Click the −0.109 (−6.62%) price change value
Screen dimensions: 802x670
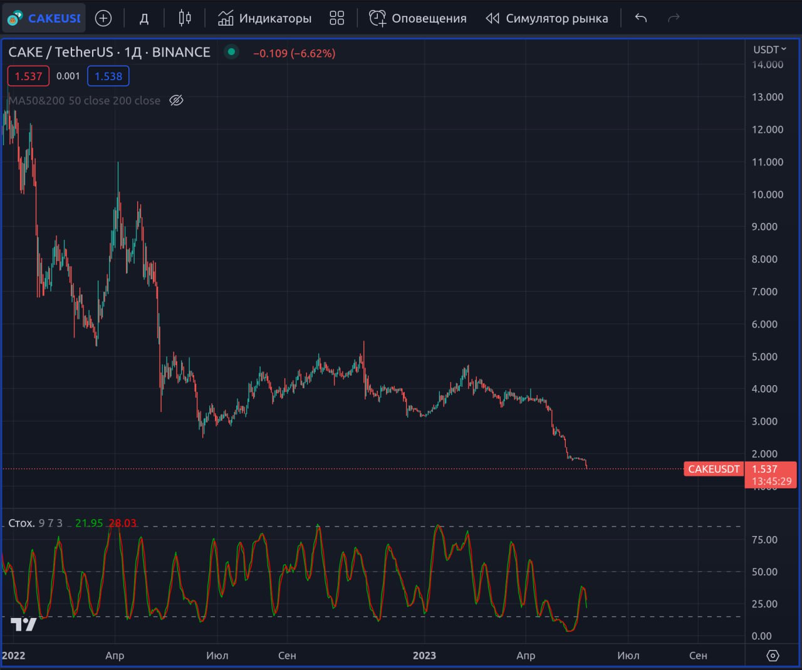[x=294, y=53]
